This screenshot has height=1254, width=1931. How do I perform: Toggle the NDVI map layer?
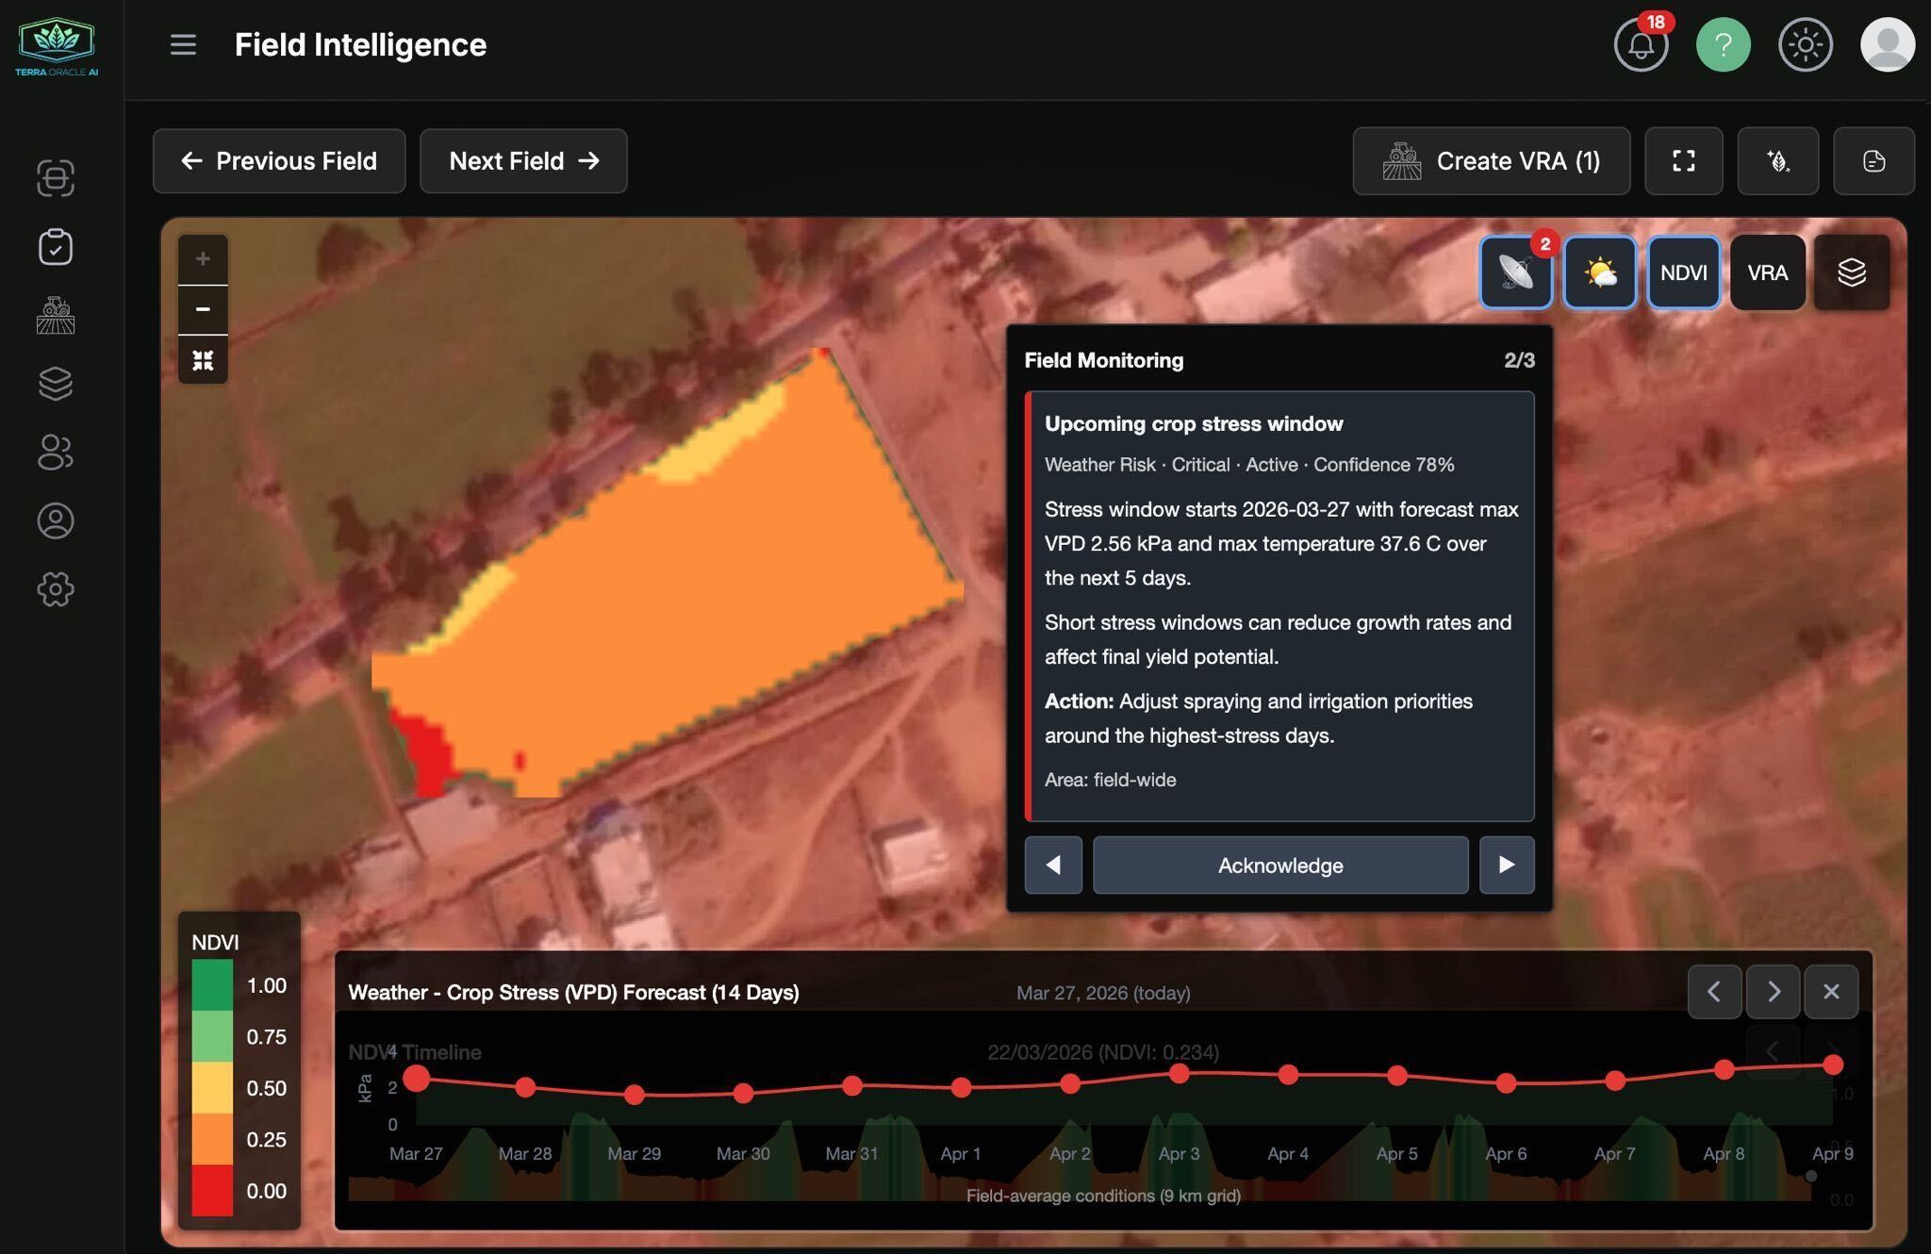(1684, 272)
